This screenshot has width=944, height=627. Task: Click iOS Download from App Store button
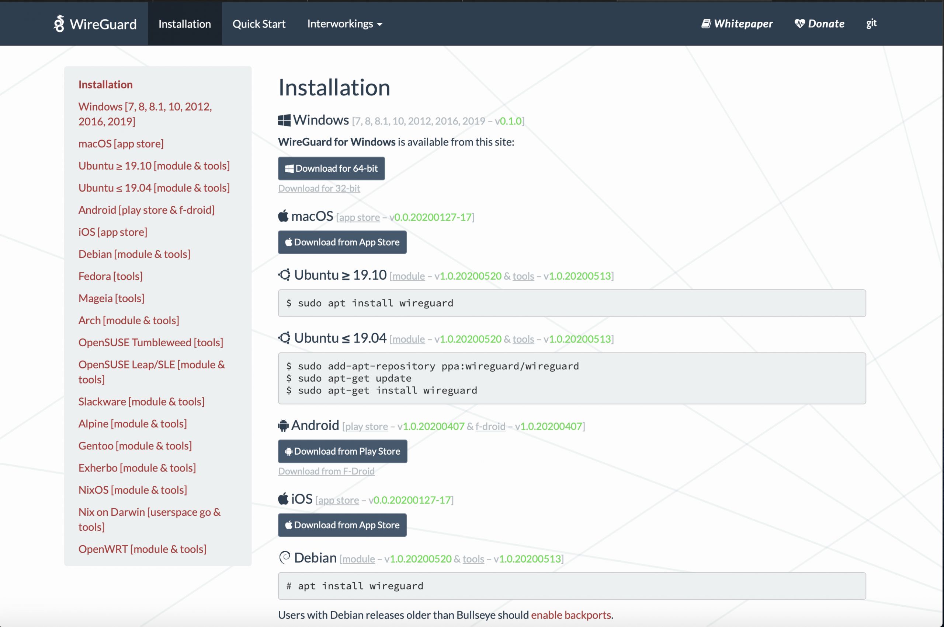[x=342, y=525]
